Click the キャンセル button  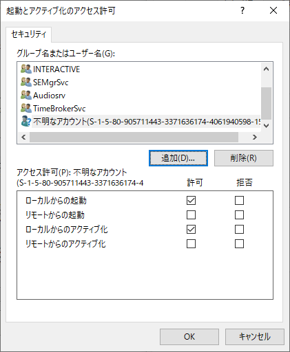click(x=255, y=337)
